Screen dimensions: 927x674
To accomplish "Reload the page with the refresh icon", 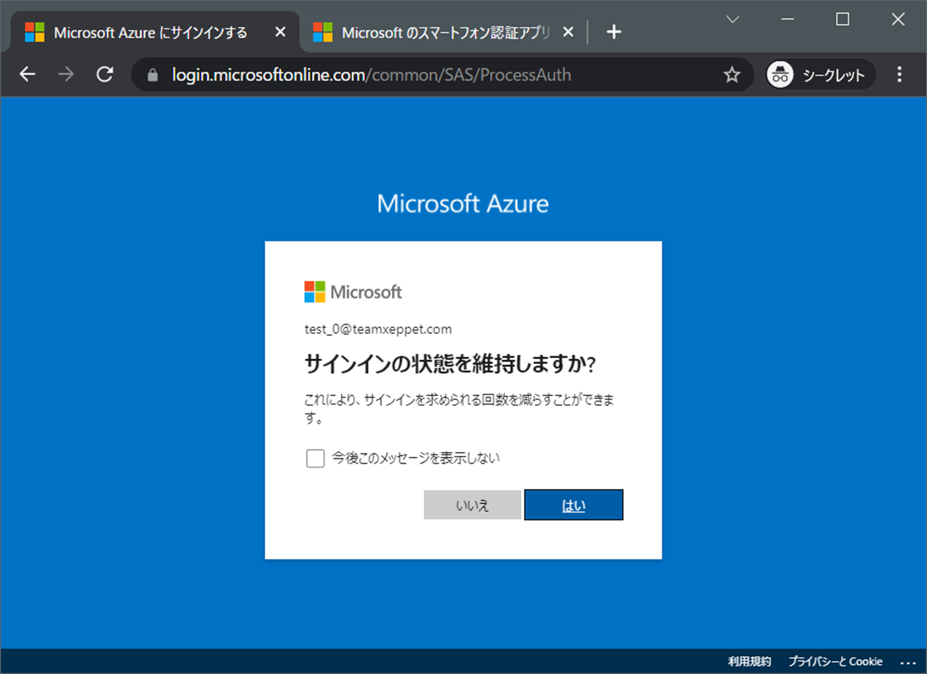I will point(105,74).
